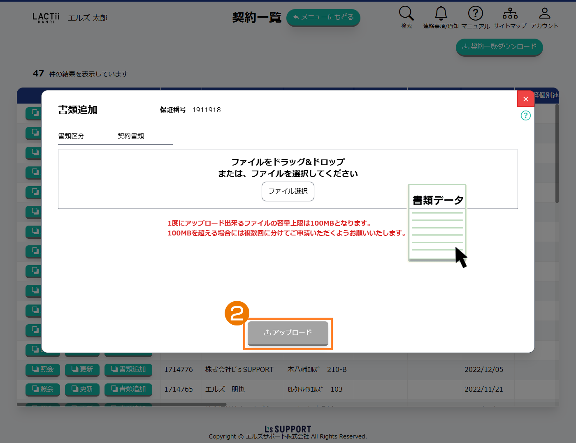The width and height of the screenshot is (576, 443).
Task: Open the manual question mark icon
Action: [475, 14]
